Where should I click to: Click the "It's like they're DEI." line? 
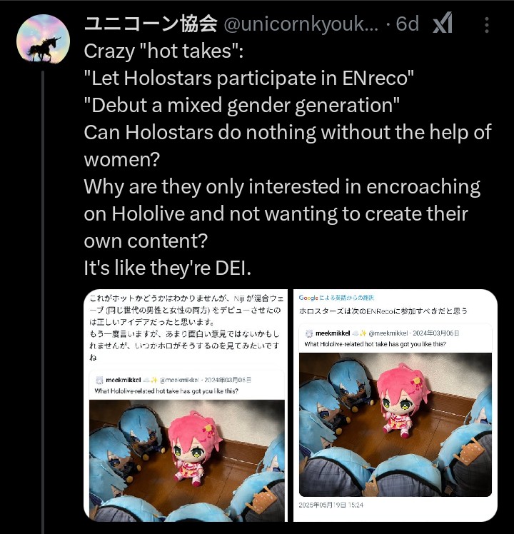(x=168, y=268)
